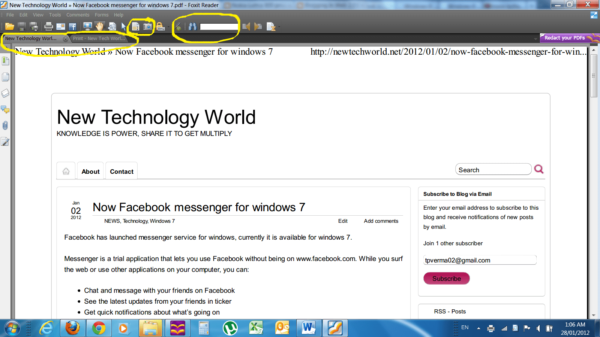Select the Select Text tool
Image resolution: width=600 pixels, height=337 pixels.
135,27
